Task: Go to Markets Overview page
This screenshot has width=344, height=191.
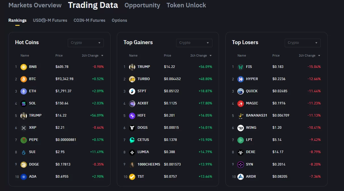Action: (35, 5)
